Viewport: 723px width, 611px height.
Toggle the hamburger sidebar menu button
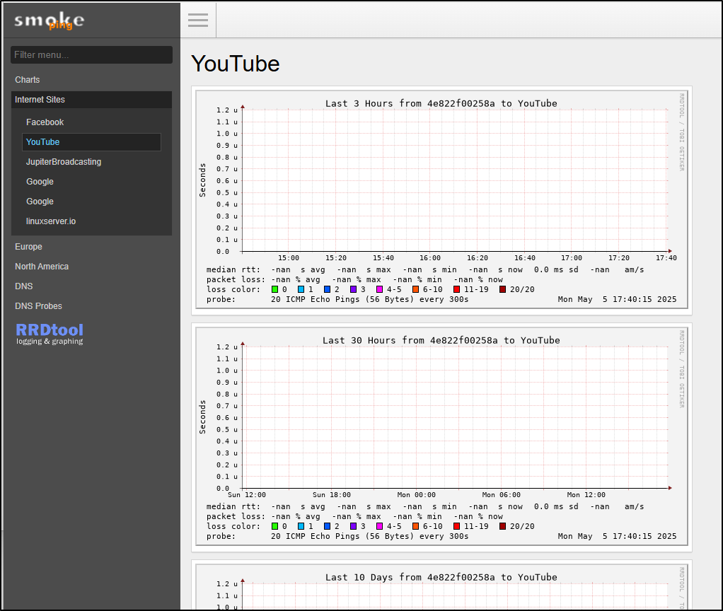tap(198, 21)
